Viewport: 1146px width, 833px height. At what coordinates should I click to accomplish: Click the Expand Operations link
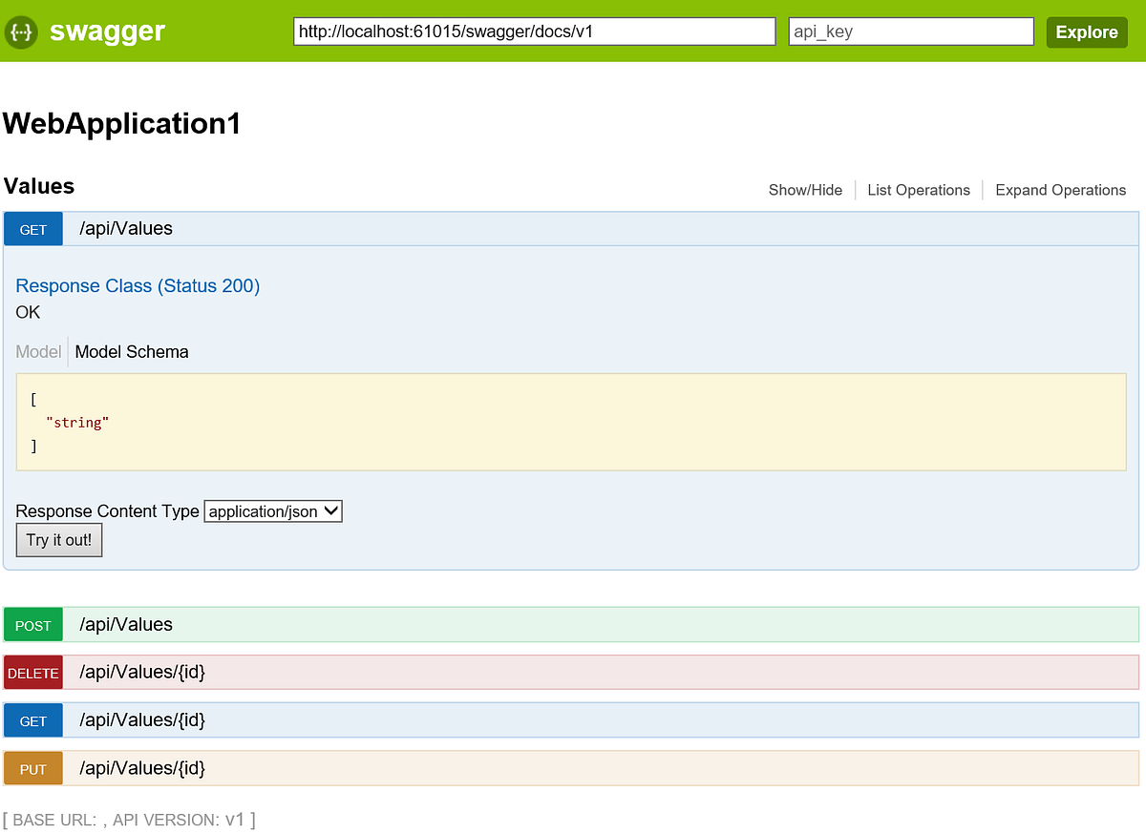[1060, 190]
